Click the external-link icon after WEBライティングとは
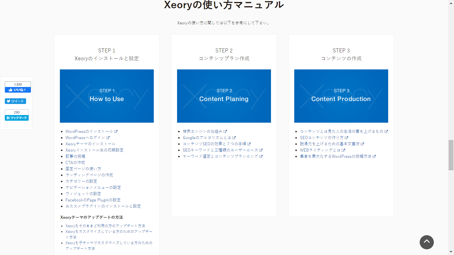This screenshot has height=255, width=454. pyautogui.click(x=343, y=150)
